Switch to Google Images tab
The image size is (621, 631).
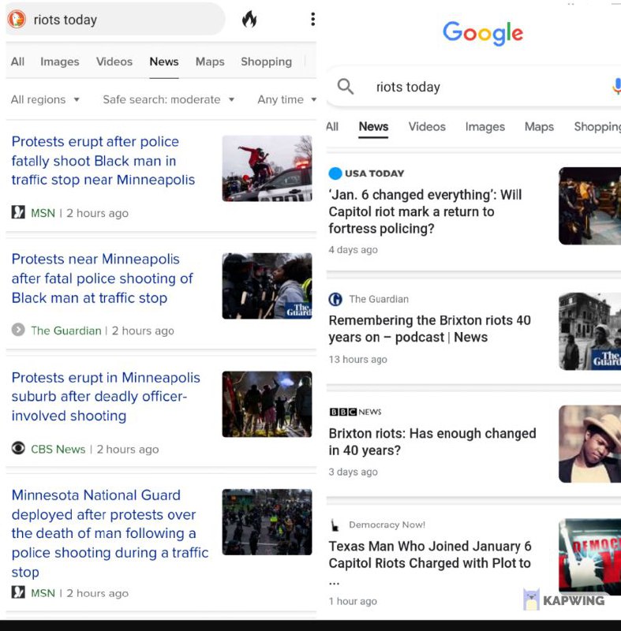pos(485,126)
